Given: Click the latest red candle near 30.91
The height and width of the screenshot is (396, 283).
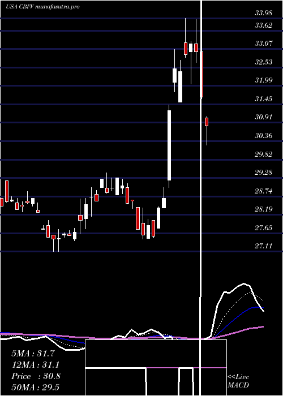Looking at the screenshot, I should [207, 122].
